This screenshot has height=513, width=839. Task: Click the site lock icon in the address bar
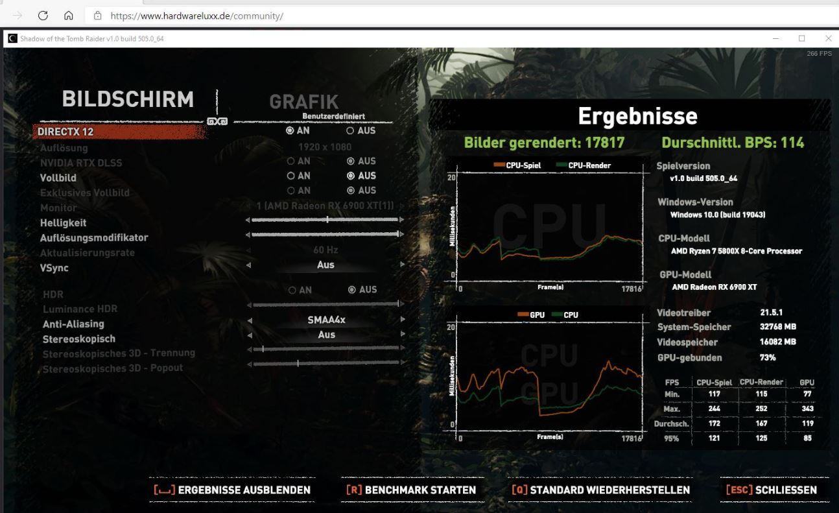[x=98, y=16]
